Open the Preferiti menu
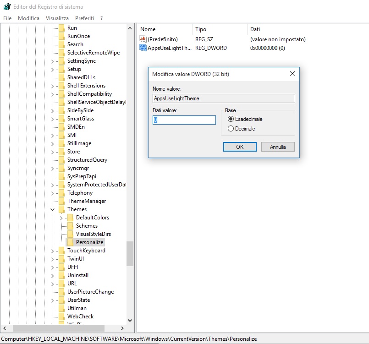 coord(84,18)
